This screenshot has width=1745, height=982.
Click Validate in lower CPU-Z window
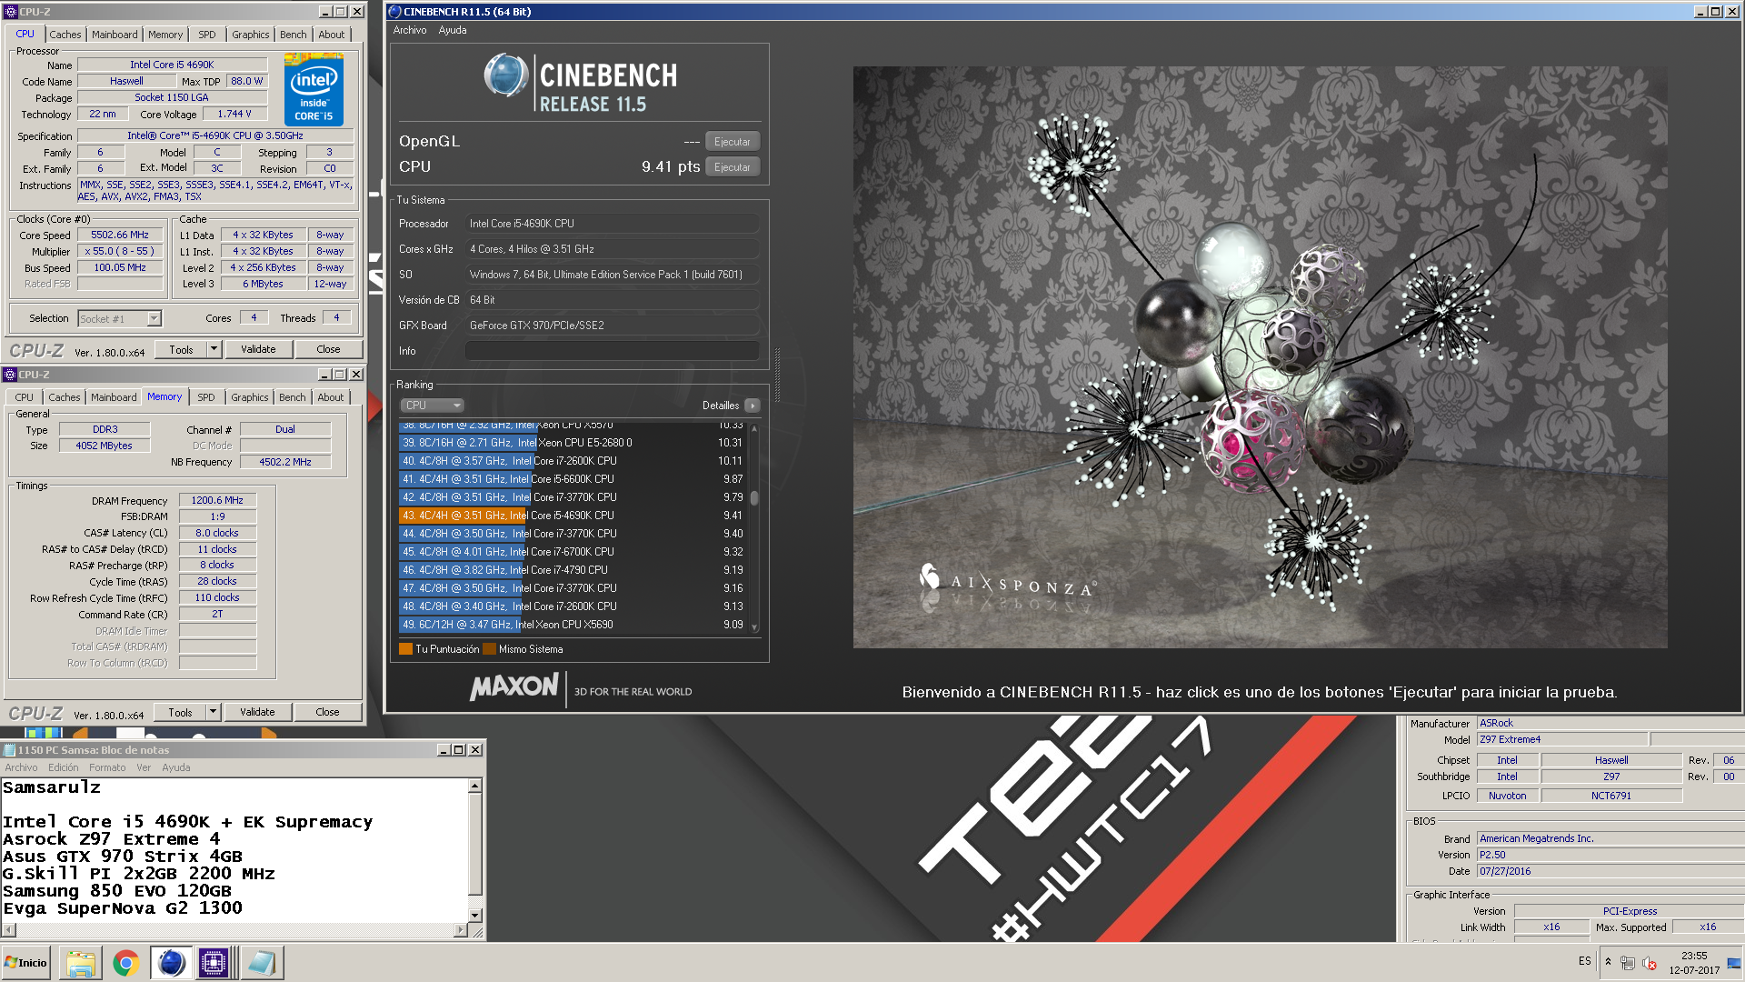click(x=257, y=713)
